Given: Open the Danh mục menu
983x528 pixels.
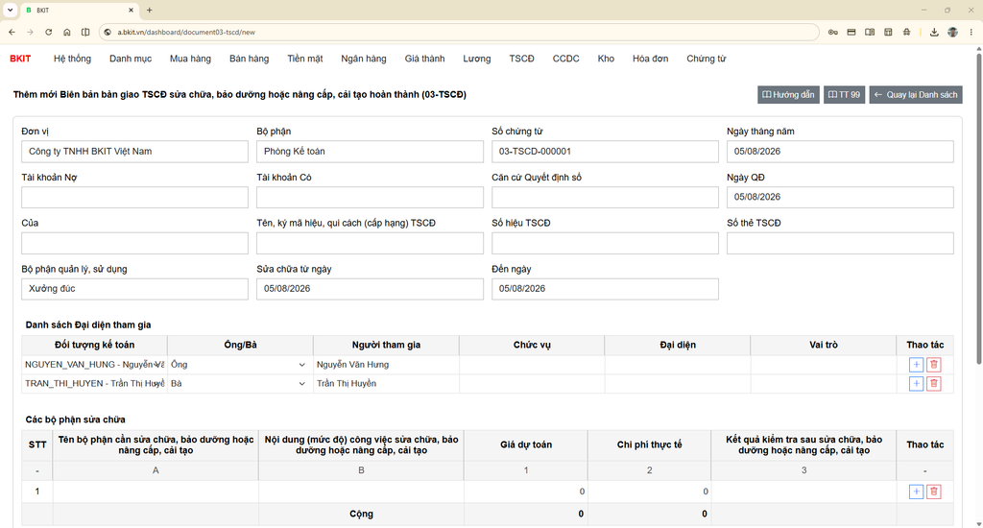Looking at the screenshot, I should 131,59.
